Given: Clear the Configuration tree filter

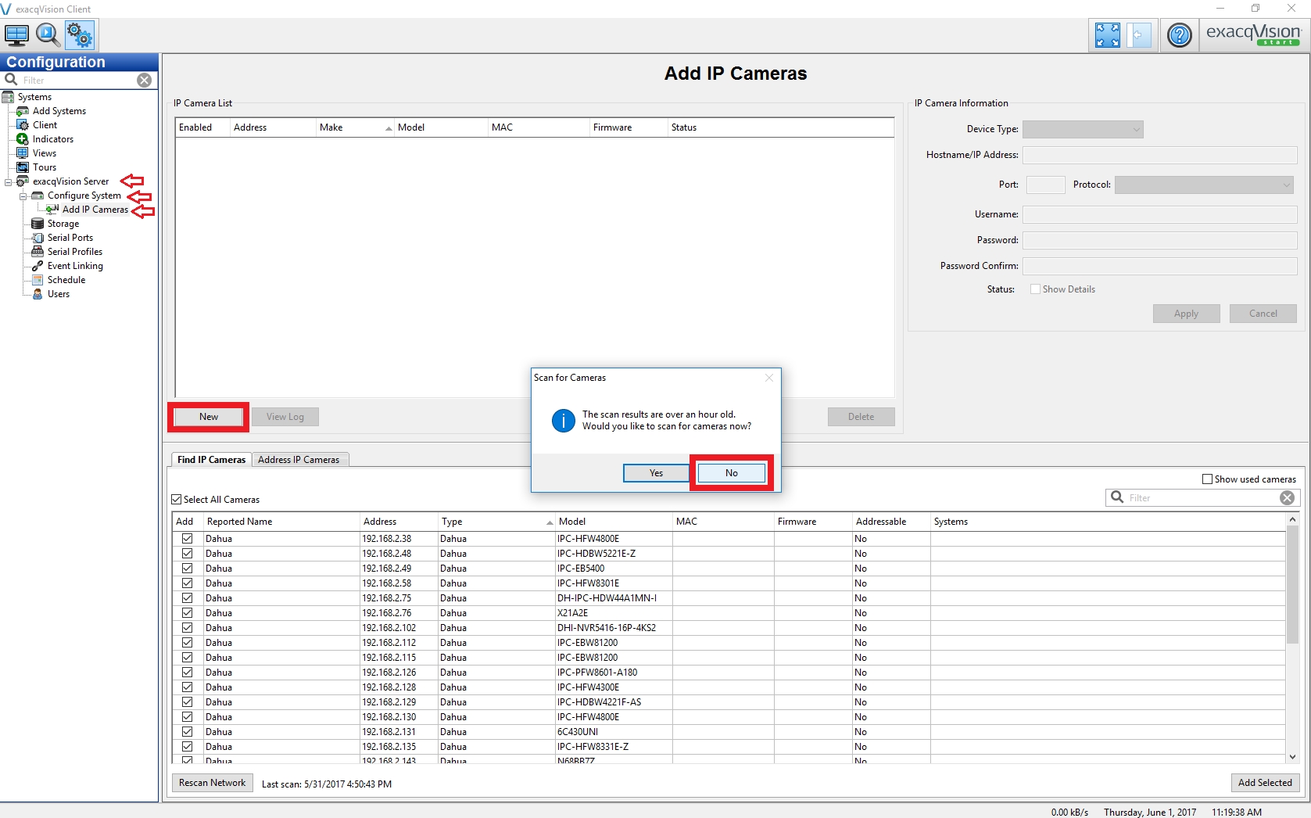Looking at the screenshot, I should [x=145, y=81].
